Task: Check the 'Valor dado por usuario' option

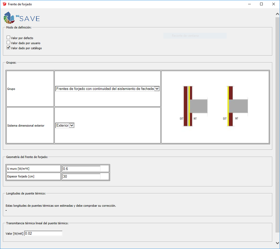Action: 9,43
